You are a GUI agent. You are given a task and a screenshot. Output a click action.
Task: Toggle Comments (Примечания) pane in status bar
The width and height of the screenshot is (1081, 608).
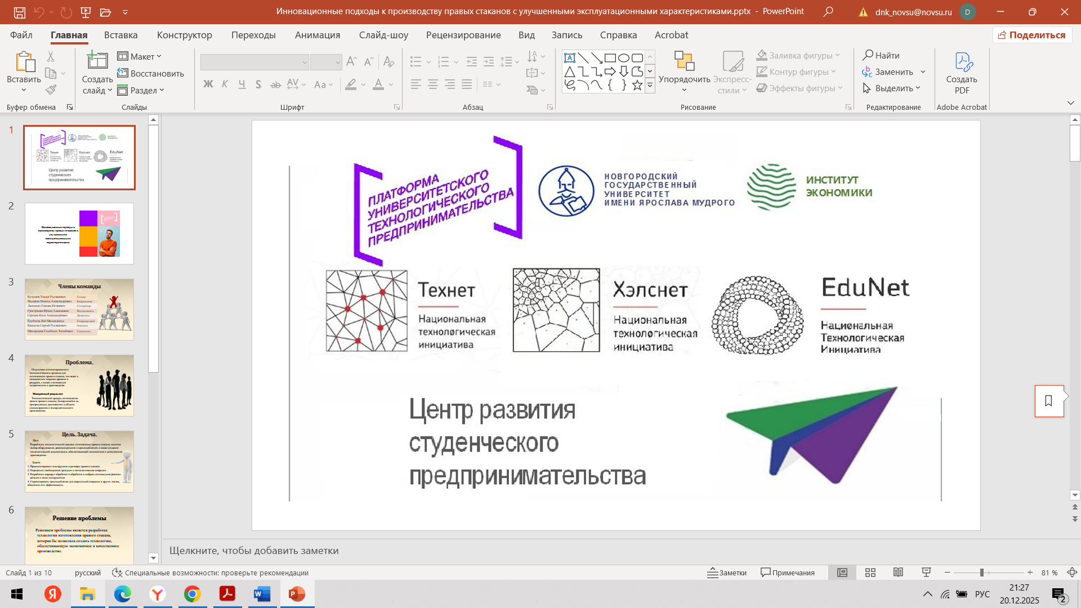787,573
